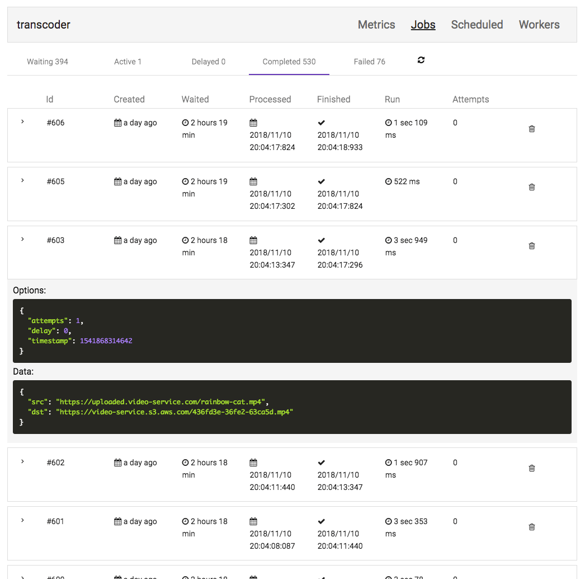The height and width of the screenshot is (579, 585).
Task: Remove job #602 using trash icon
Action: (x=532, y=468)
